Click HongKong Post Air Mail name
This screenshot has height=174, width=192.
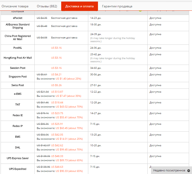click(x=18, y=58)
